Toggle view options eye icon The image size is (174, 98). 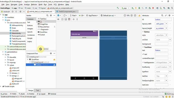58,19
